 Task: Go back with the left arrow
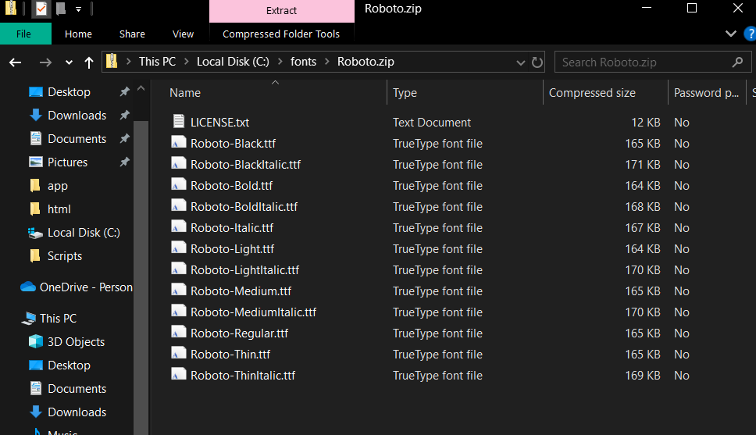[16, 62]
